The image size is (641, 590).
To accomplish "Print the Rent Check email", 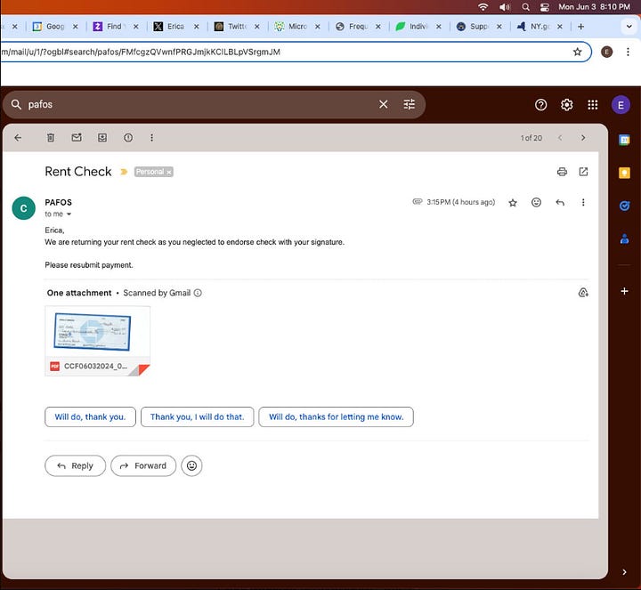I will [x=562, y=172].
